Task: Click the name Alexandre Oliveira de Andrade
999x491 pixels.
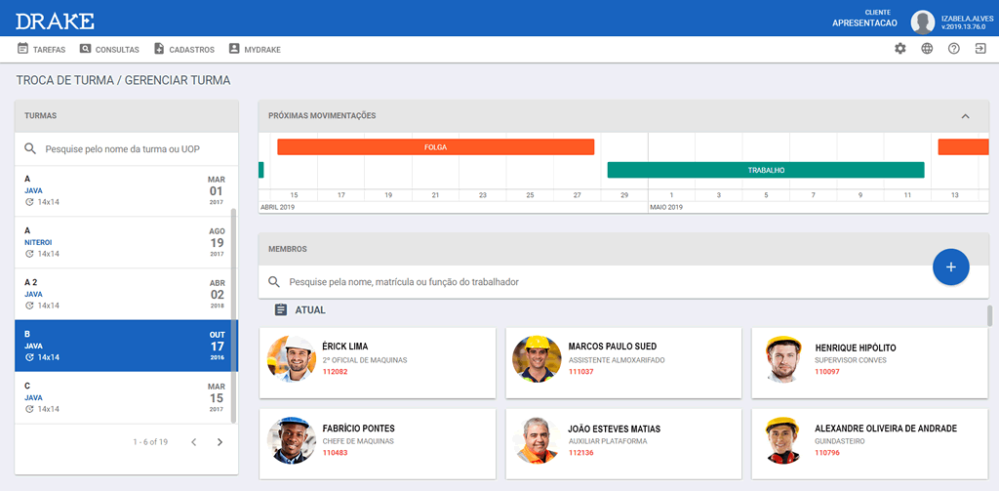Action: pos(886,429)
